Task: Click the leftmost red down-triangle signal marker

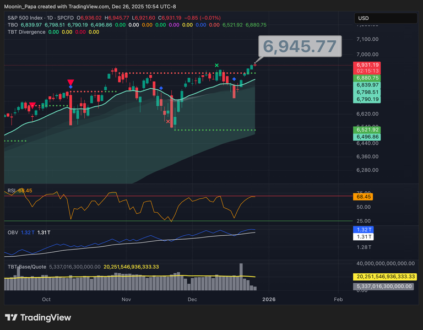Action: tap(32, 105)
